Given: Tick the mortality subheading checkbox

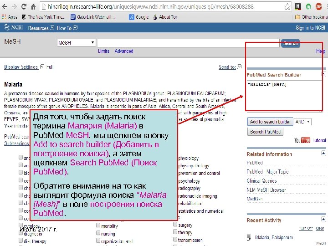Looking at the screenshot, I should click(x=98, y=225).
